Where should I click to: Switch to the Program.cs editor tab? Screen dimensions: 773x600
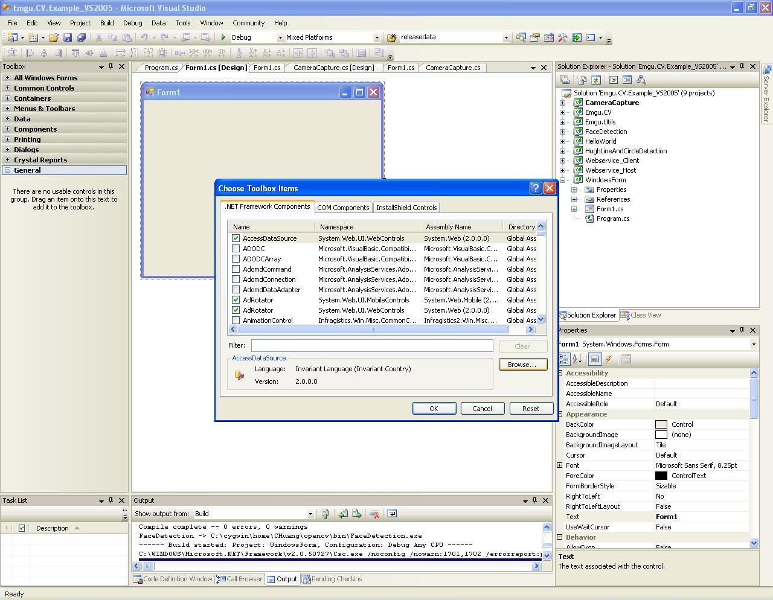click(161, 68)
